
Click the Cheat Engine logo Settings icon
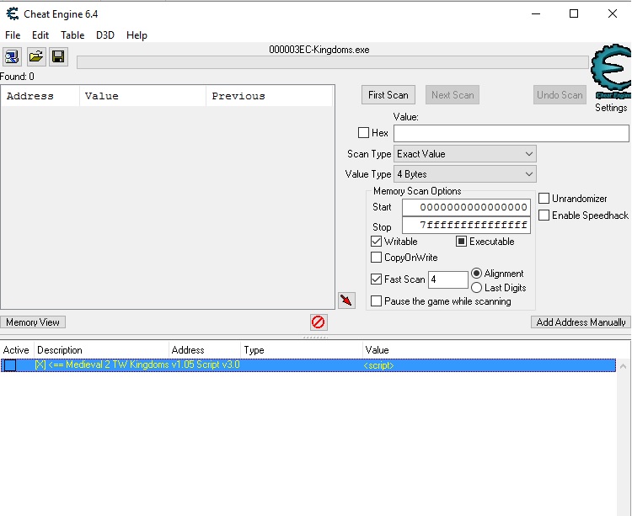(x=611, y=72)
